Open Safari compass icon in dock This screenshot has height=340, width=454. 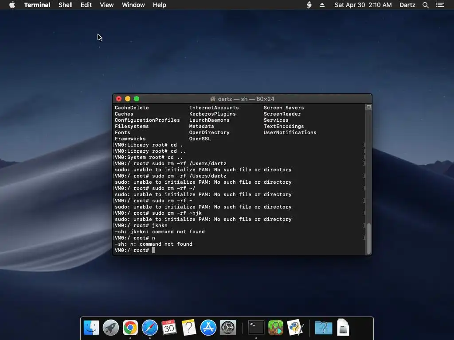(x=150, y=328)
